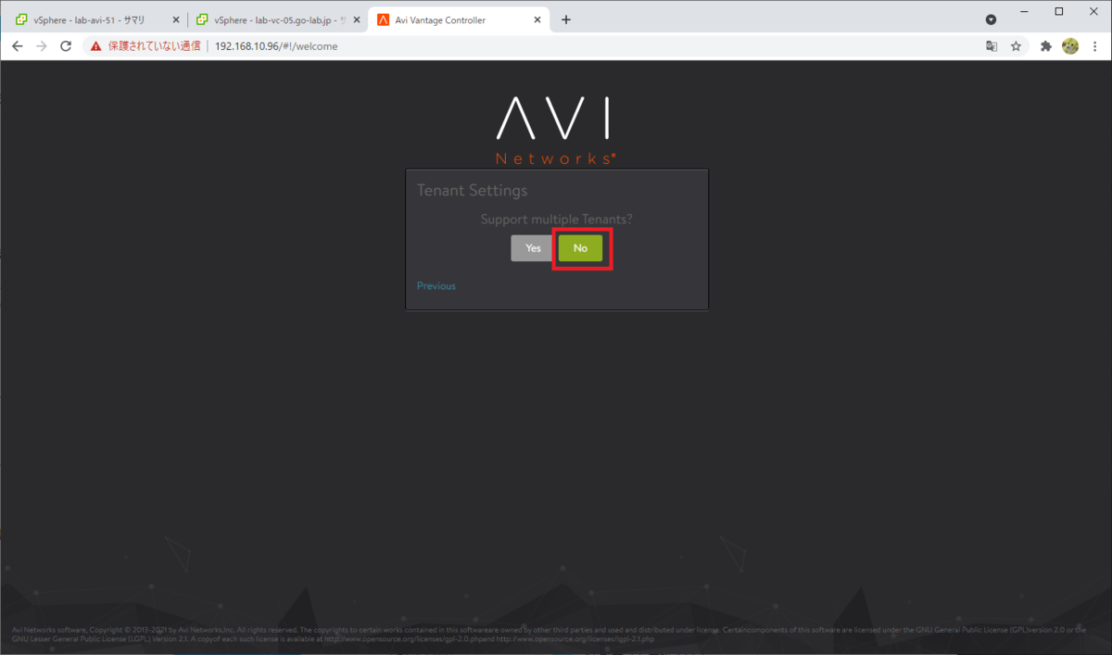This screenshot has width=1112, height=655.
Task: Go back via the Previous link
Action: pos(436,285)
